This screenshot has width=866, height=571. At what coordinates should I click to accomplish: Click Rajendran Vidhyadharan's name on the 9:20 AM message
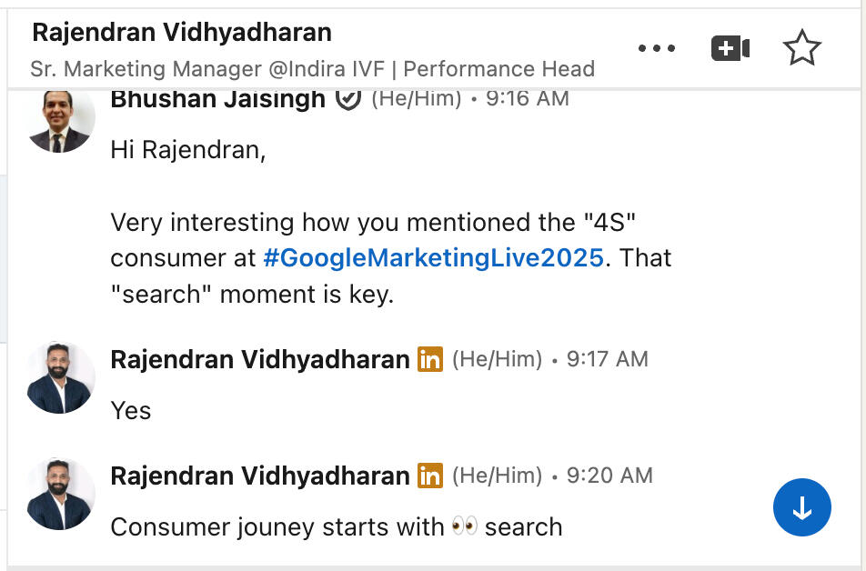pyautogui.click(x=259, y=476)
